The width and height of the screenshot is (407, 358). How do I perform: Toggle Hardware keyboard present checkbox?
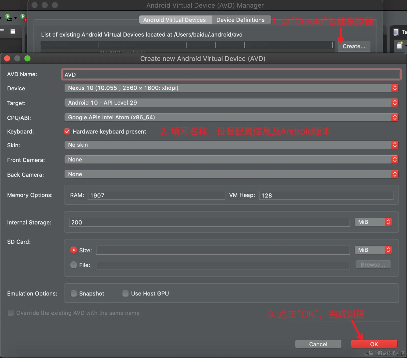click(67, 132)
